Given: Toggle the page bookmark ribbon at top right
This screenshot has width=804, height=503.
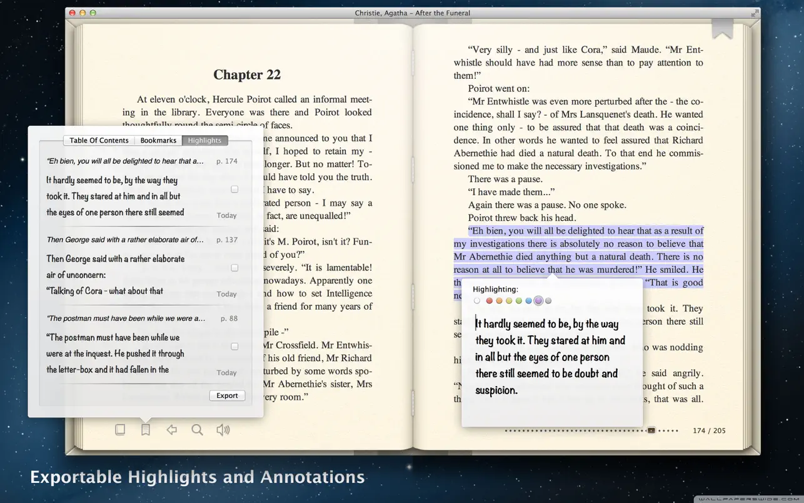Looking at the screenshot, I should pyautogui.click(x=722, y=29).
